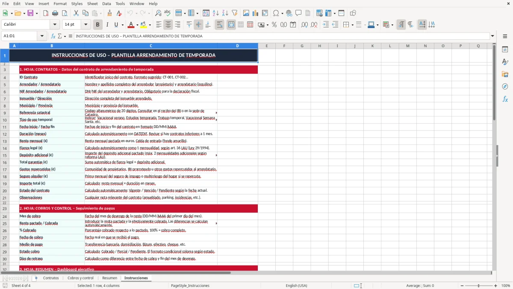Click the Insert Comment icon
Image resolution: width=513 pixels, height=289 pixels.
(x=298, y=13)
